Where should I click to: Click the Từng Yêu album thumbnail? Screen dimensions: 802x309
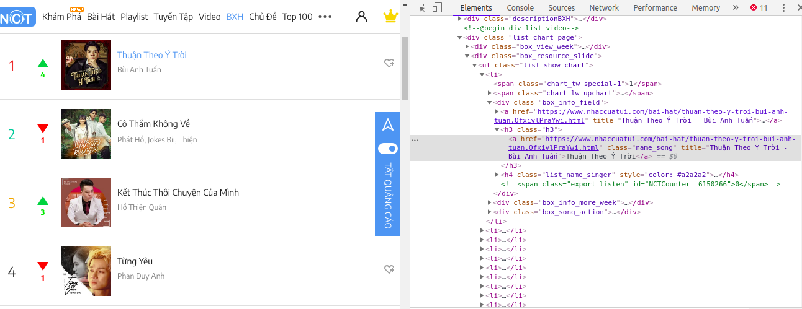pos(78,271)
